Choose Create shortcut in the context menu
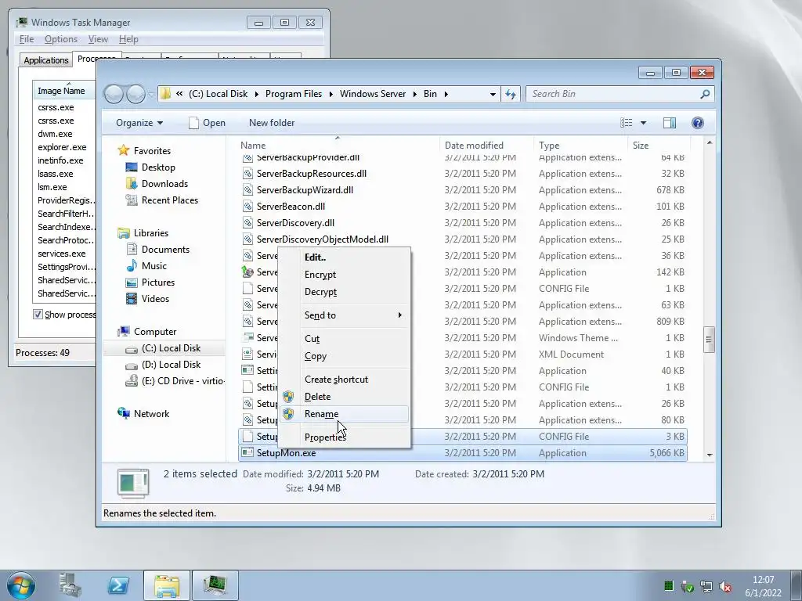This screenshot has width=802, height=601. [x=345, y=380]
